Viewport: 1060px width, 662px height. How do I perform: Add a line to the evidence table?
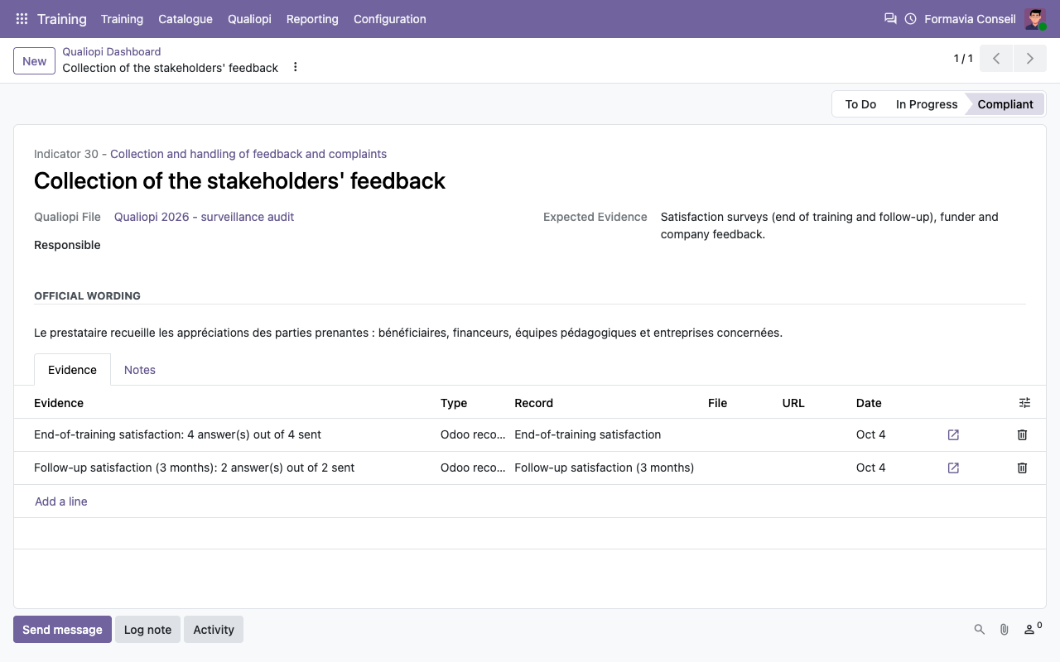pos(61,501)
